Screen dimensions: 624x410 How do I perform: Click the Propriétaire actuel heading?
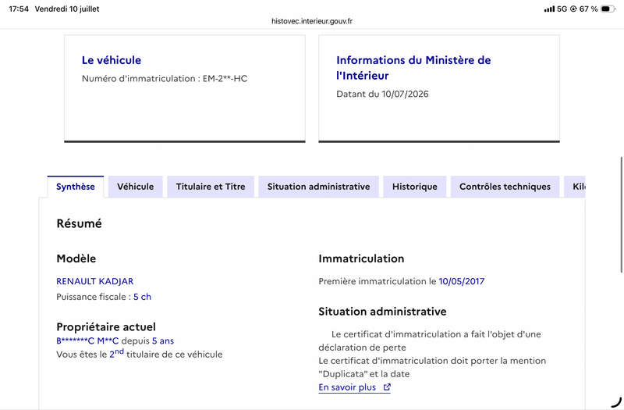106,326
